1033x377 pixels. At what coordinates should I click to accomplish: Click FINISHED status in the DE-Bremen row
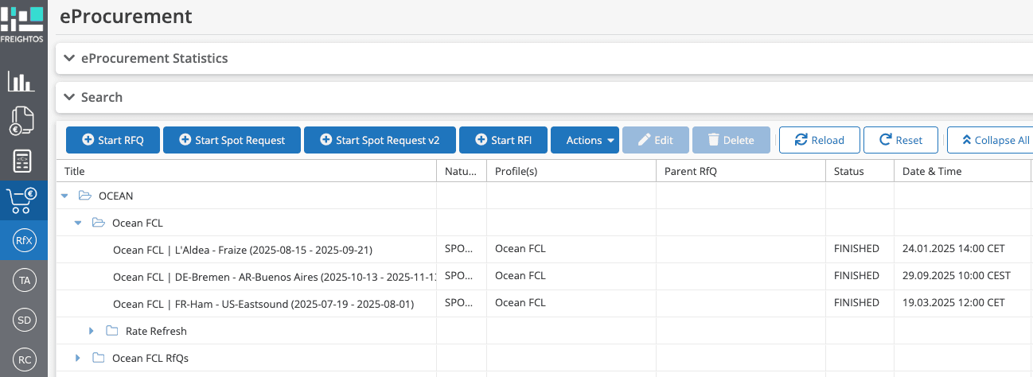coord(856,275)
